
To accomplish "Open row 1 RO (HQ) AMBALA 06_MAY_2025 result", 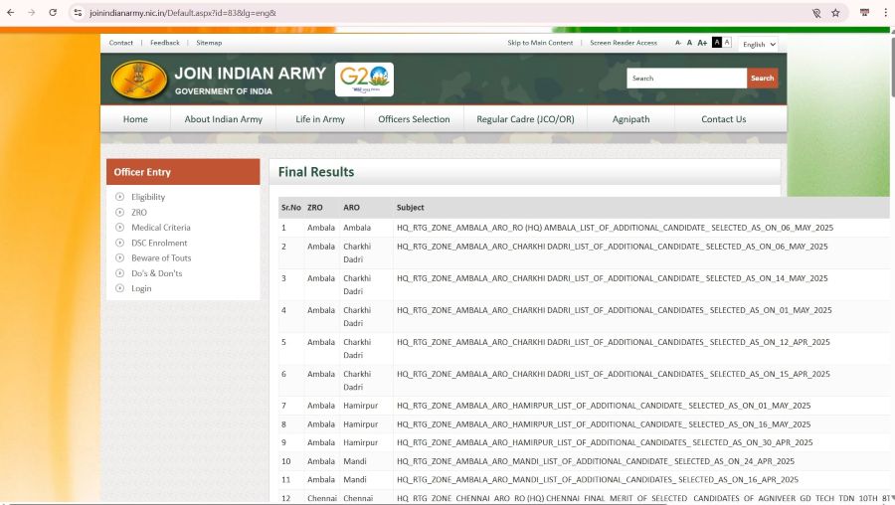I will coord(615,228).
